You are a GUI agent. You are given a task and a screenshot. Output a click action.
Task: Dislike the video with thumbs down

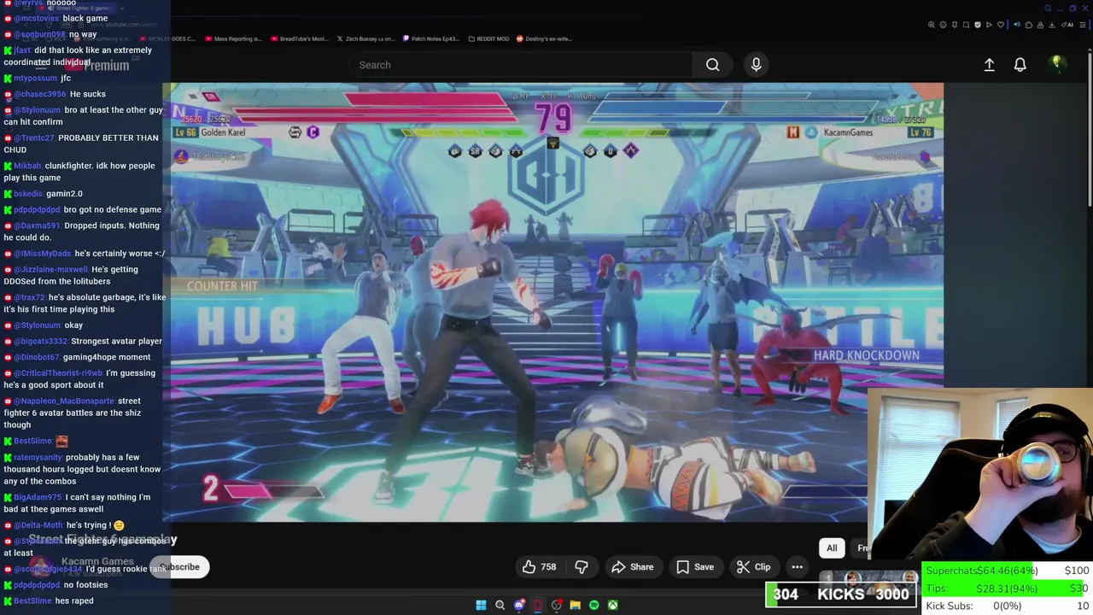(582, 566)
